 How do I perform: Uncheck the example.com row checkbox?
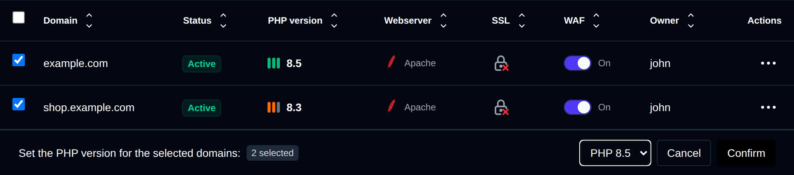[x=19, y=60]
